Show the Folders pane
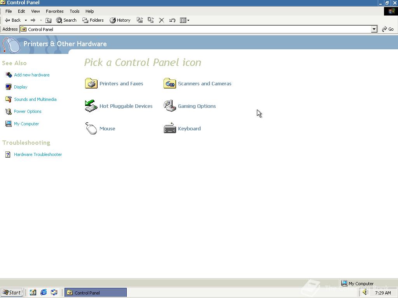398x298 pixels. [93, 20]
